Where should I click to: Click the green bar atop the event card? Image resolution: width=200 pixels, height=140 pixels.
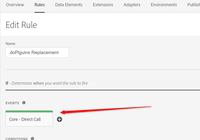pyautogui.click(x=29, y=111)
